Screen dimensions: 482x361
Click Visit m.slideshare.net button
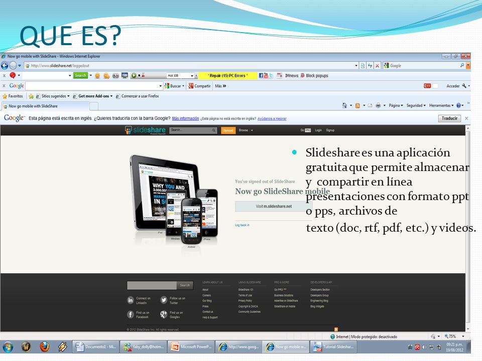[274, 206]
